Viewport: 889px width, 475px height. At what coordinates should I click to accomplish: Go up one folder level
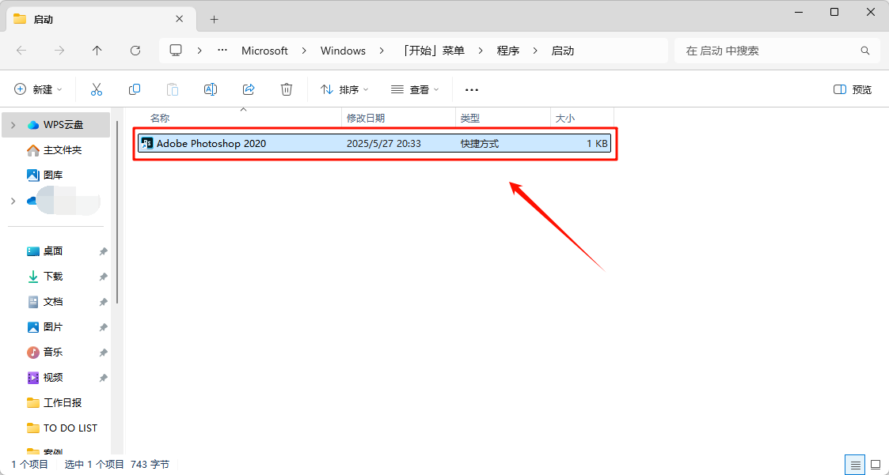tap(97, 51)
